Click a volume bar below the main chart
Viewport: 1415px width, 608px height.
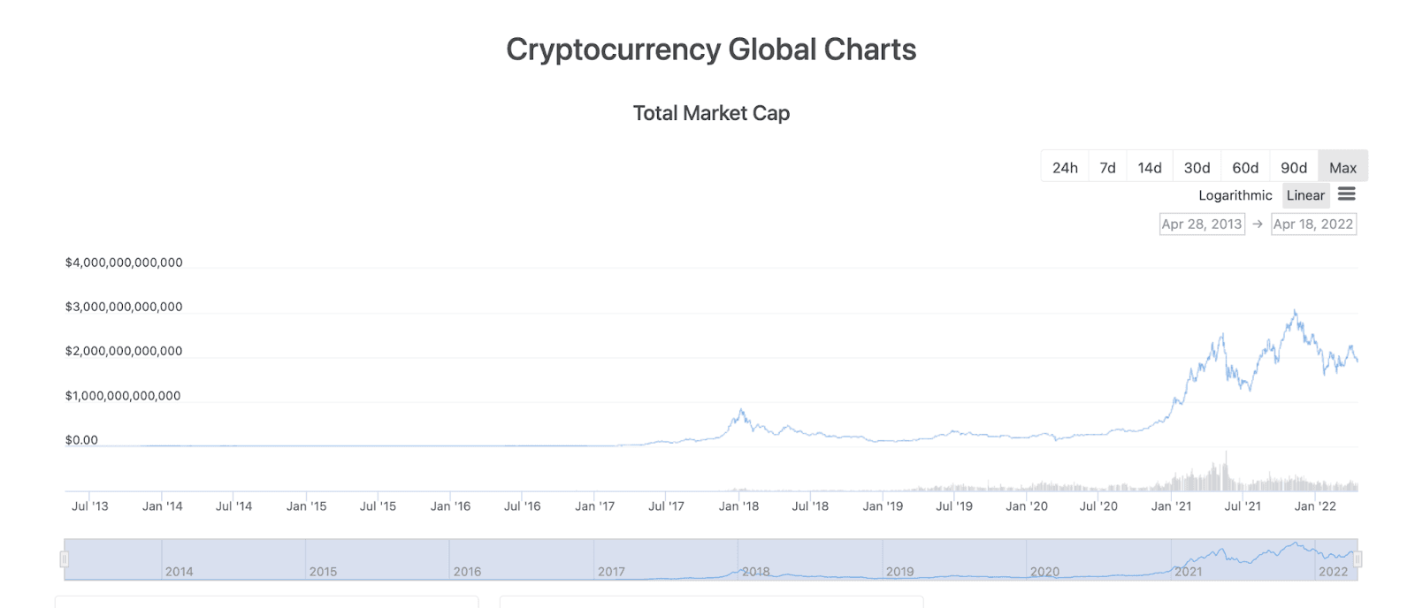point(1225,468)
